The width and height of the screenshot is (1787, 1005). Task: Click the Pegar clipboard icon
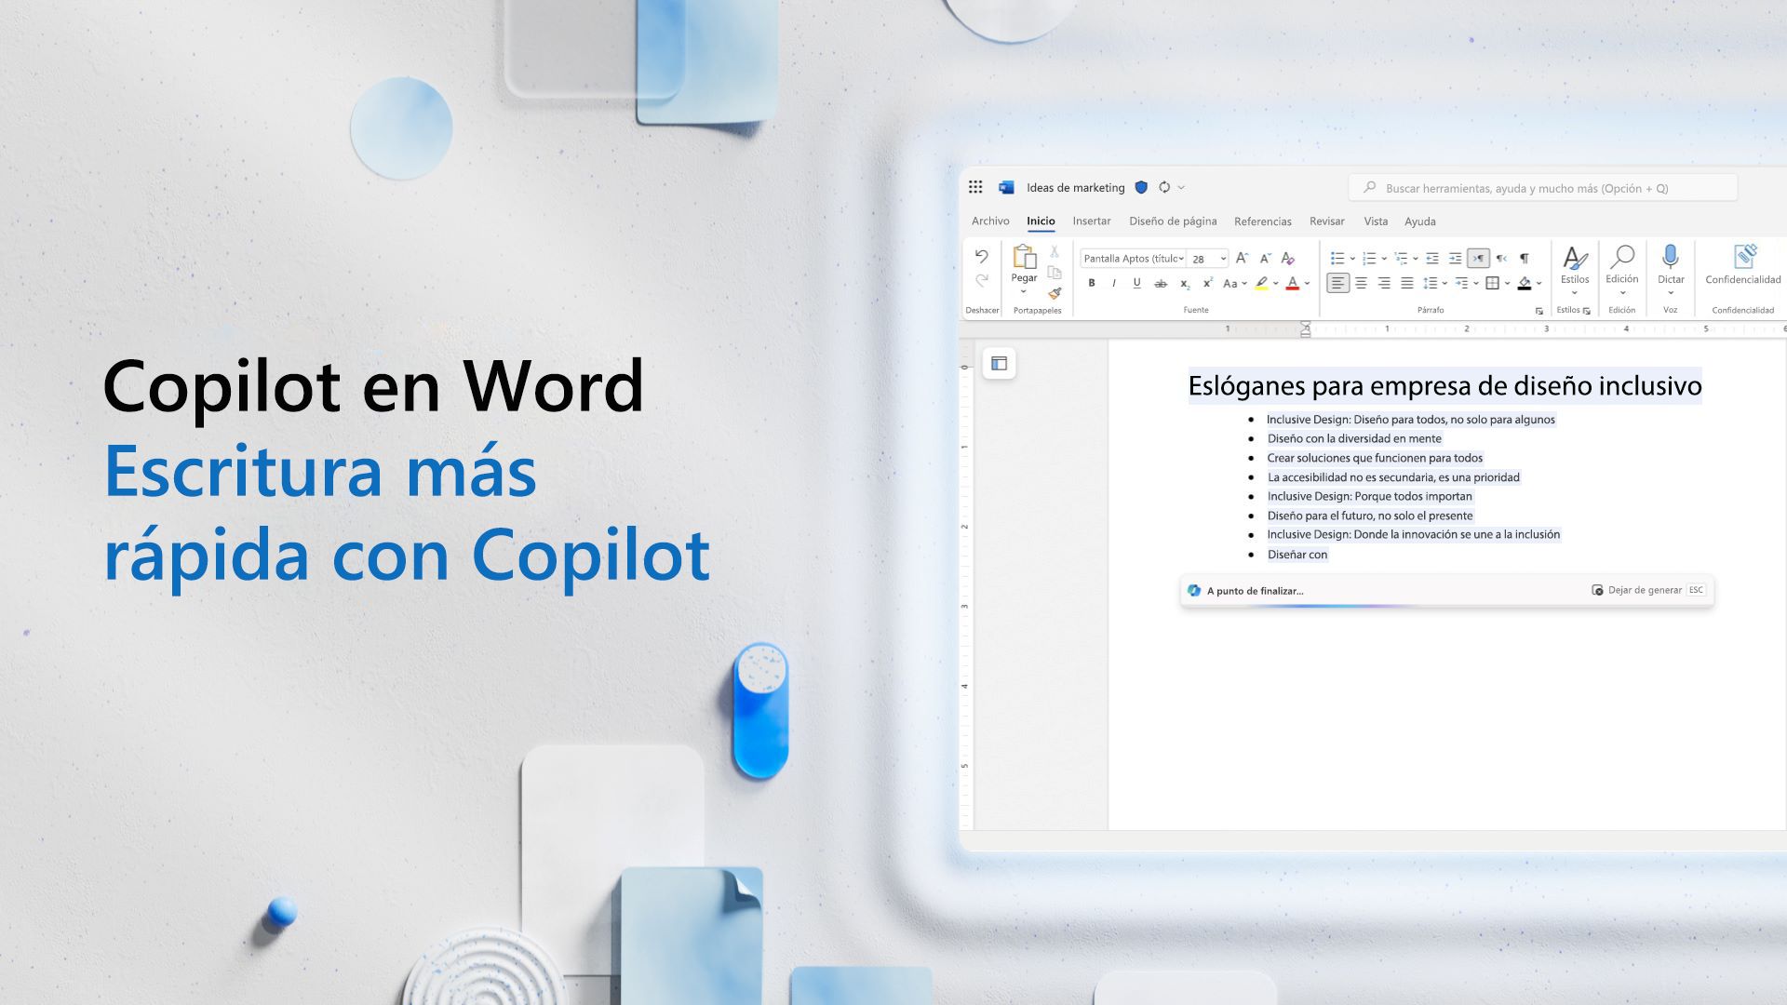point(1024,257)
